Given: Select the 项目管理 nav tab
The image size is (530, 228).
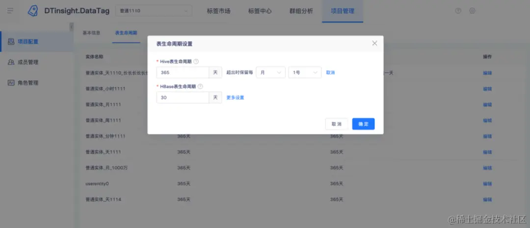Looking at the screenshot, I should (x=343, y=11).
